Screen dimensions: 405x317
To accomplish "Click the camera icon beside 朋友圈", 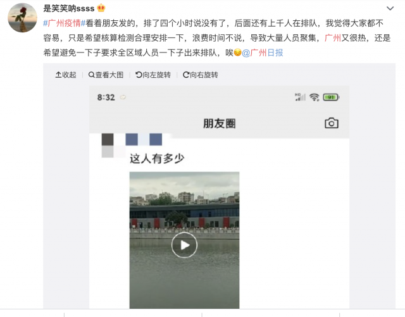I will pyautogui.click(x=332, y=123).
